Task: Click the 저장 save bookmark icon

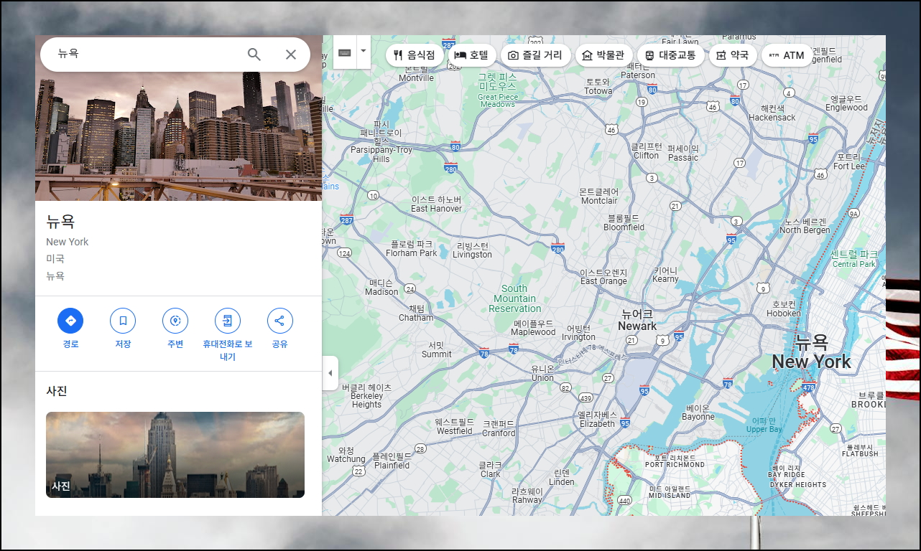Action: click(123, 321)
